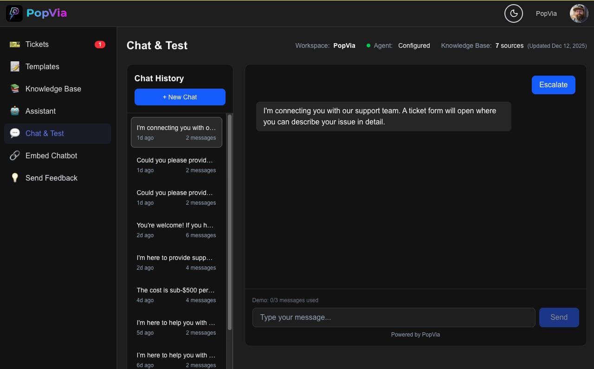Click the red notification badge on Tickets
Image resolution: width=594 pixels, height=369 pixels.
[100, 44]
